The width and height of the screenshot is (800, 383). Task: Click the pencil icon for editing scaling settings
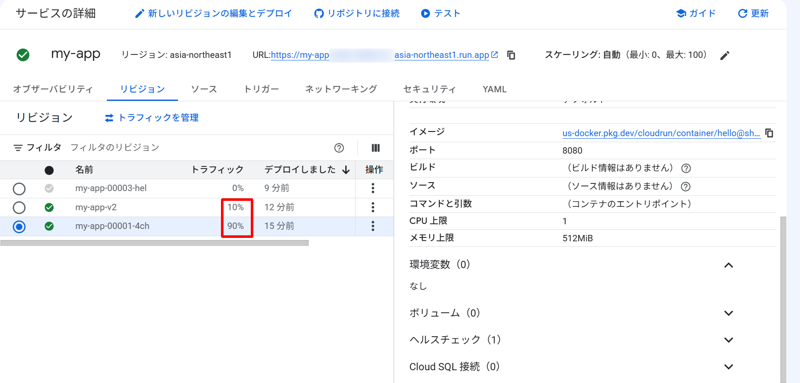(x=725, y=55)
